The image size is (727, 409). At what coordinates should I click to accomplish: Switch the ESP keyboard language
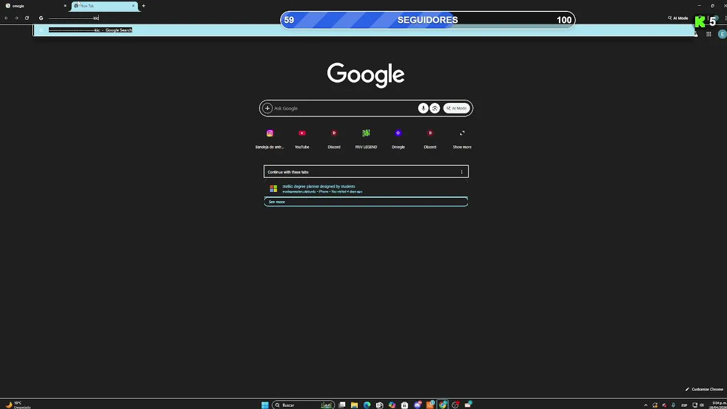[684, 405]
